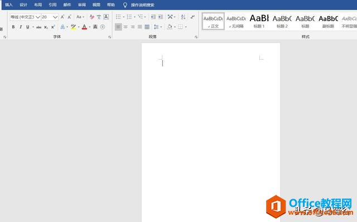This screenshot has height=222, width=357.
Task: Toggle bold formatting
Action: pyautogui.click(x=13, y=27)
